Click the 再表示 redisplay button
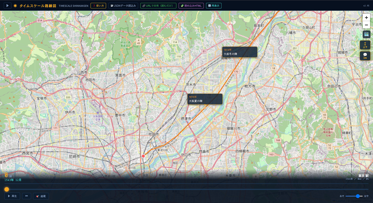 (214, 6)
